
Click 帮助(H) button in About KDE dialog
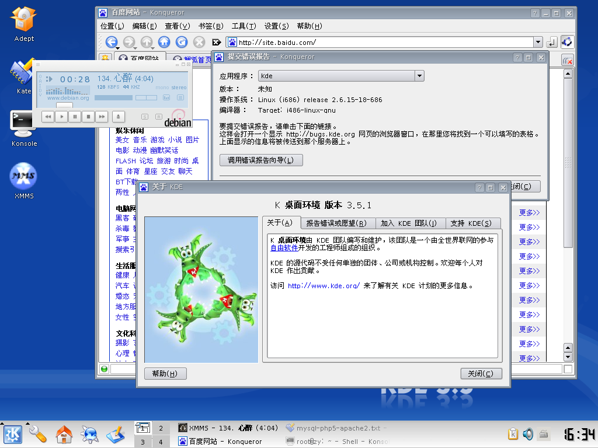click(165, 374)
